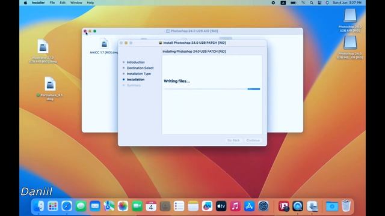Open the File menu

(52, 2)
